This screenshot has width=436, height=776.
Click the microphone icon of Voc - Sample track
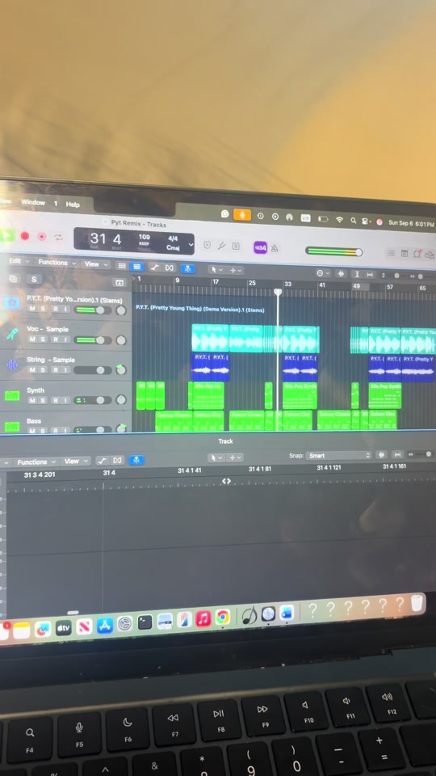pos(12,335)
